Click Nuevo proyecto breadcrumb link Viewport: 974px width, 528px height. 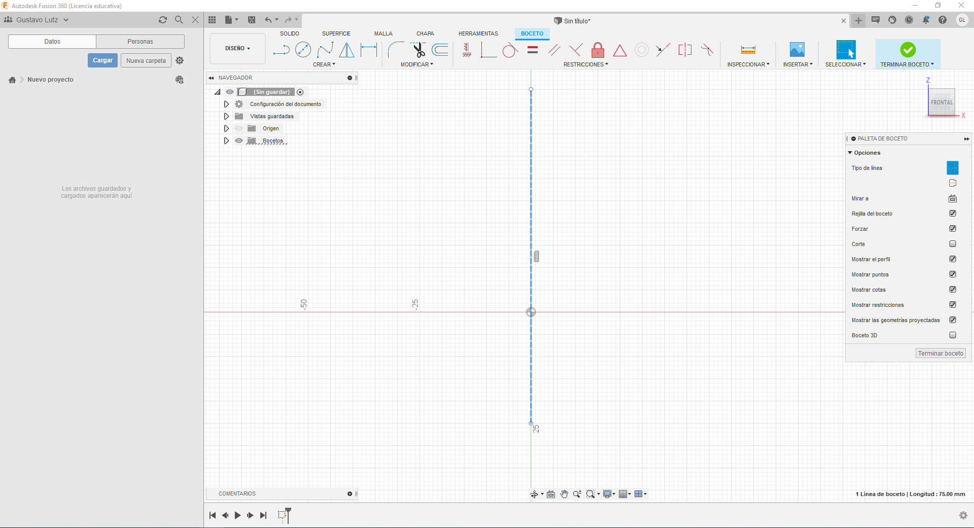point(50,80)
